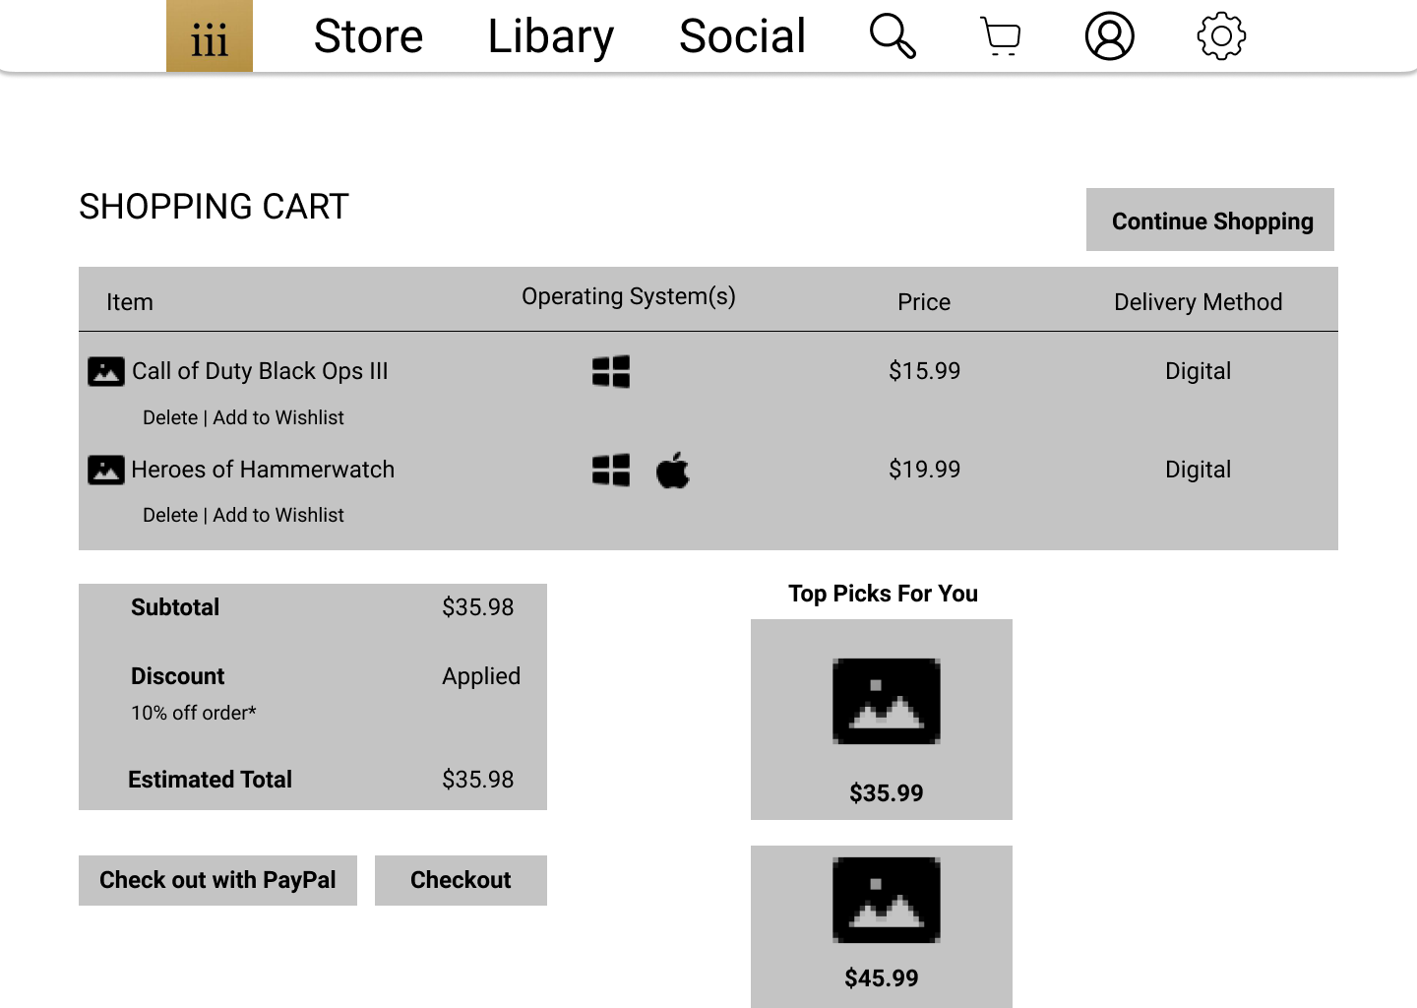Click Apple icon for Heroes of Hammerwatch row
Screen dimensions: 1417x1008
pyautogui.click(x=673, y=470)
